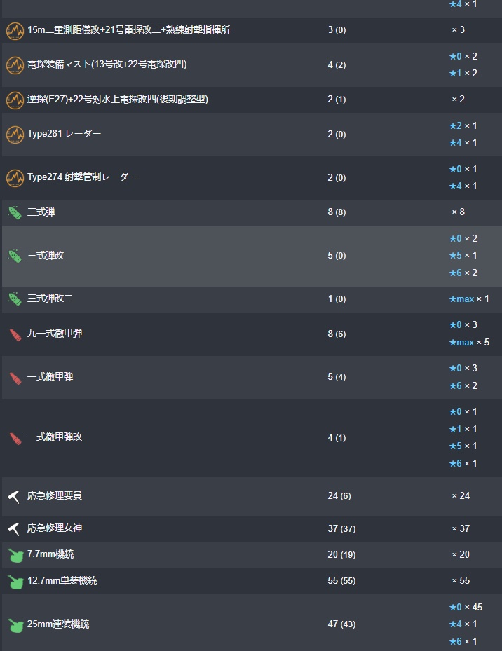Click the radar icon beside Type281 レーダー
Screen dimensions: 502x651
(x=15, y=135)
